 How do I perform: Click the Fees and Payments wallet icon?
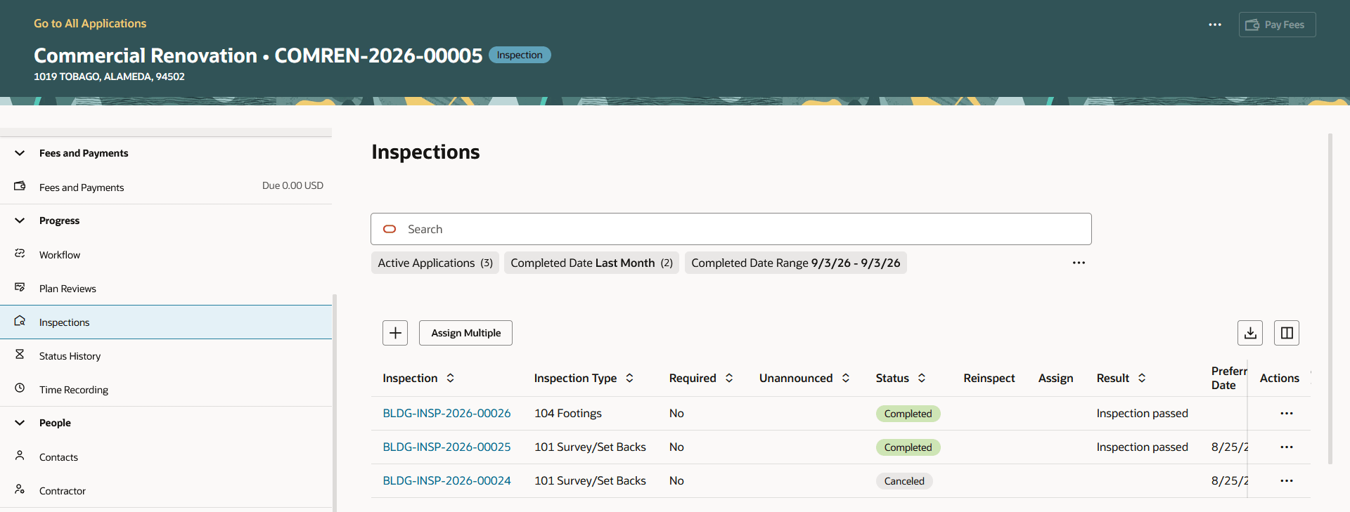click(20, 186)
